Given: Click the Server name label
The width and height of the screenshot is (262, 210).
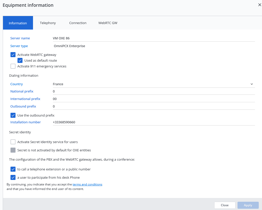Looking at the screenshot, I should (20, 38).
